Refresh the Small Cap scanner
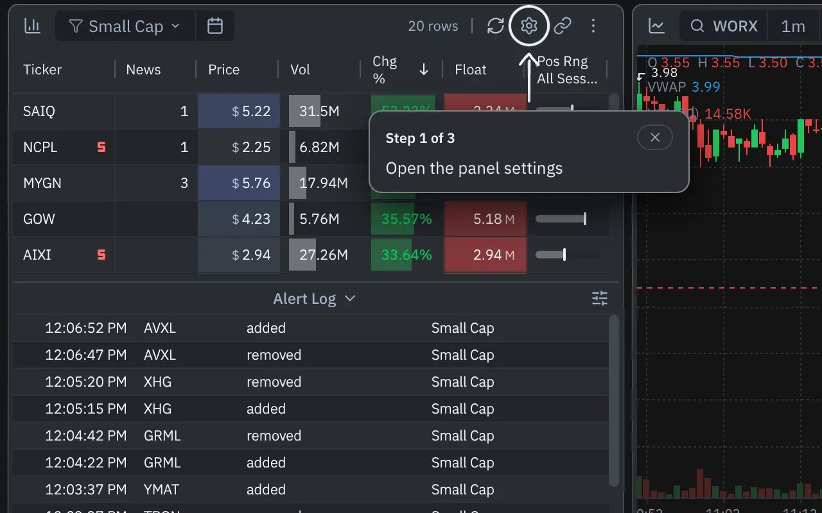The height and width of the screenshot is (513, 822). point(495,26)
